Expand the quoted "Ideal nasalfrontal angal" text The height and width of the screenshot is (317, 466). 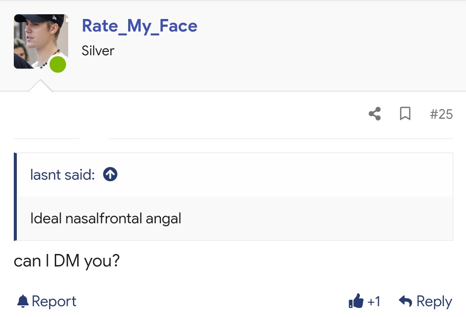click(x=106, y=219)
